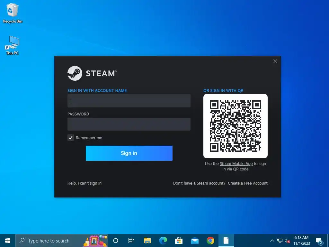The image size is (329, 247).
Task: Click the QR code sign-in image
Action: coord(236,126)
